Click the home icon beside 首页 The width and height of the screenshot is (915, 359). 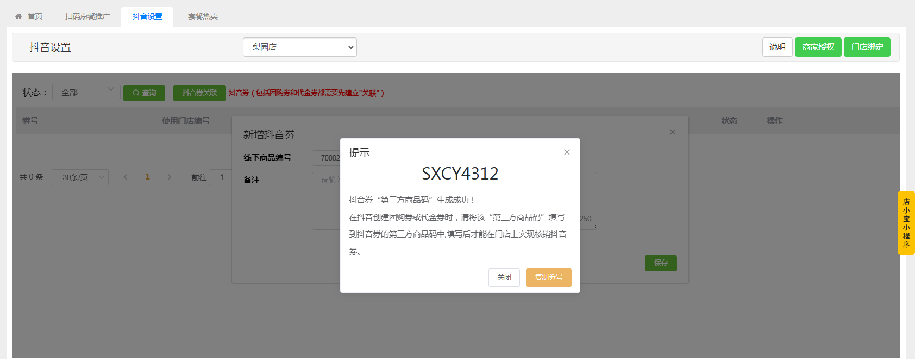click(x=18, y=16)
